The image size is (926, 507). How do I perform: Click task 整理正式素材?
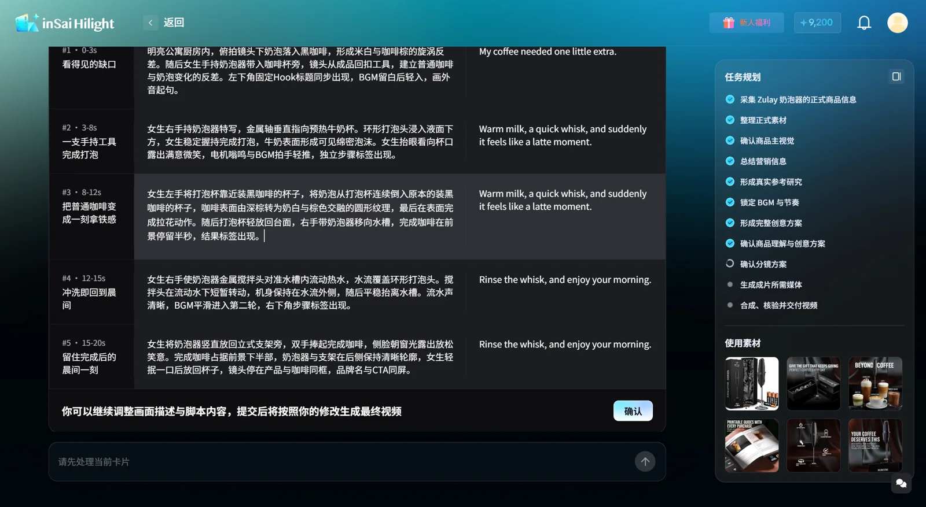pos(763,120)
